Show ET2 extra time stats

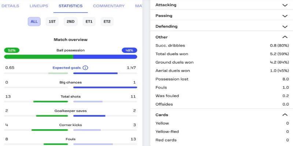click(x=107, y=22)
